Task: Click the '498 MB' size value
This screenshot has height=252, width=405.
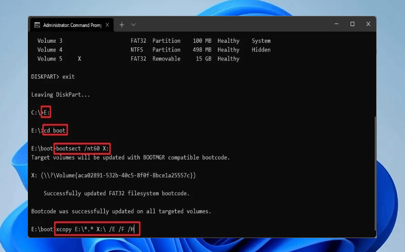Action: 202,50
